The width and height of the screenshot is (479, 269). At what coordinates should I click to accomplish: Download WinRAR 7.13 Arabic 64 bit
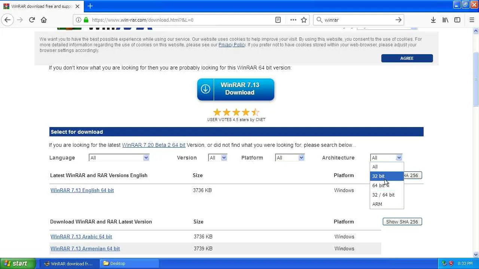(81, 236)
